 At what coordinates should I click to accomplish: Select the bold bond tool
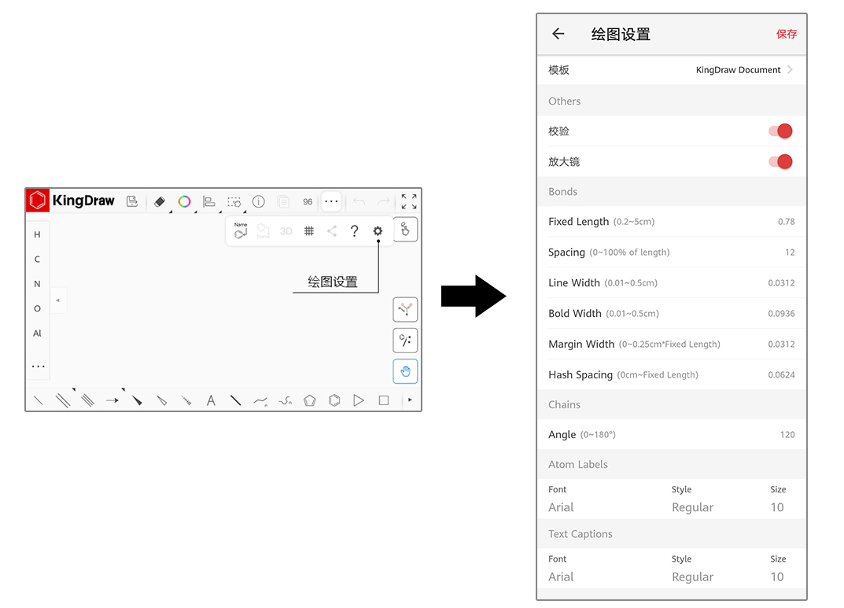pos(236,400)
